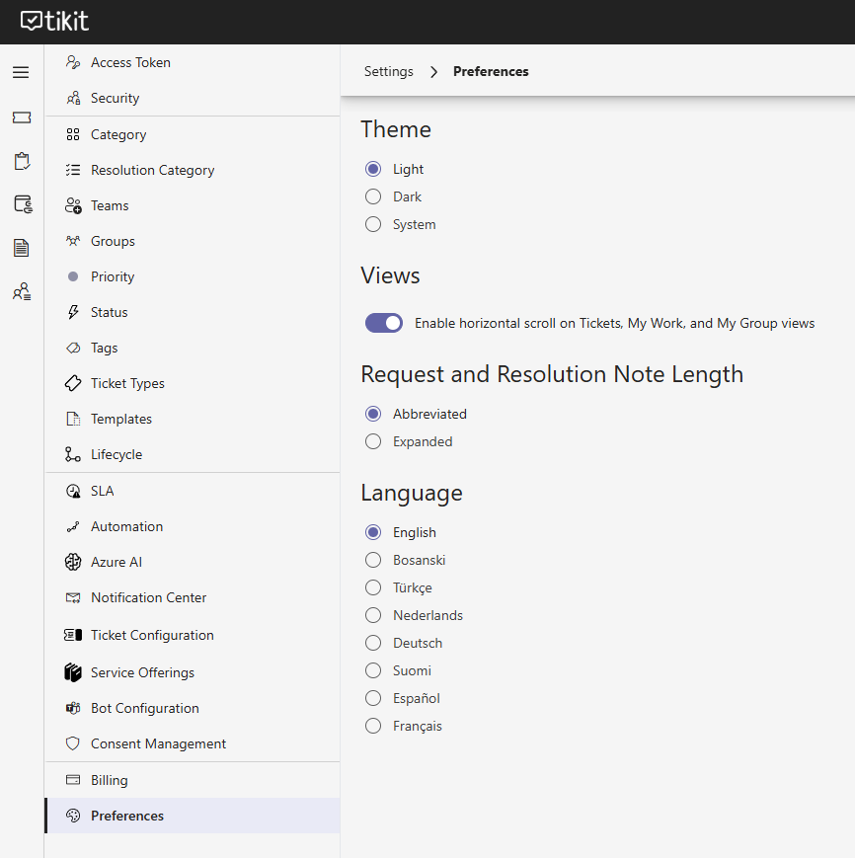Click the Settings breadcrumb link

click(x=389, y=72)
